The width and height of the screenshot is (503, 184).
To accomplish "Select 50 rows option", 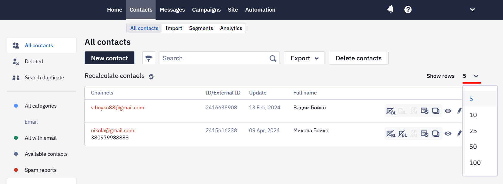I will (x=480, y=147).
